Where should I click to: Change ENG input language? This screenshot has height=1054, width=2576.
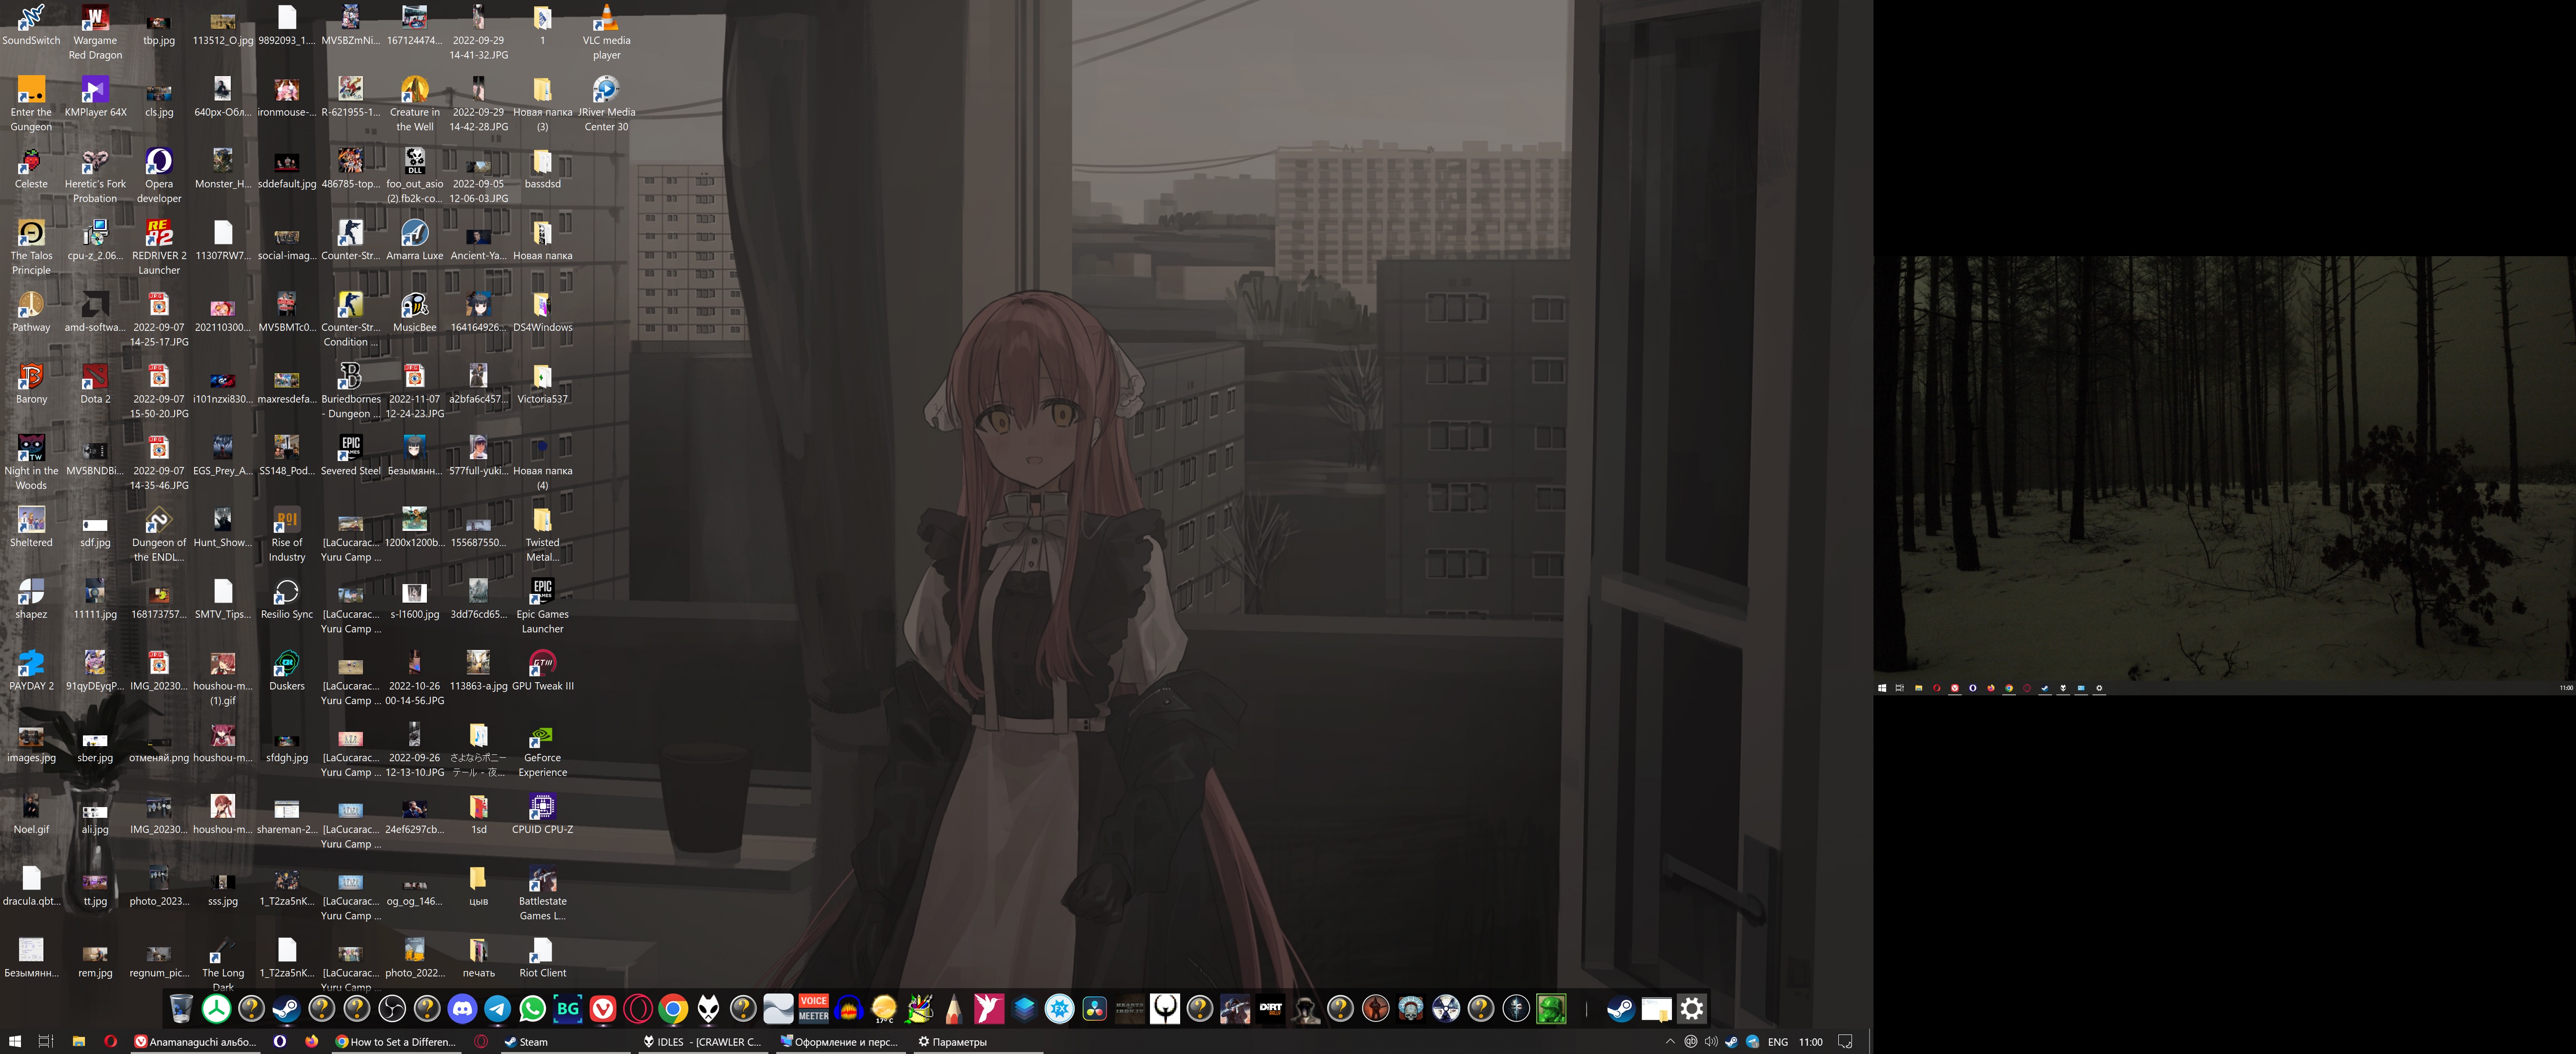tap(1778, 1042)
